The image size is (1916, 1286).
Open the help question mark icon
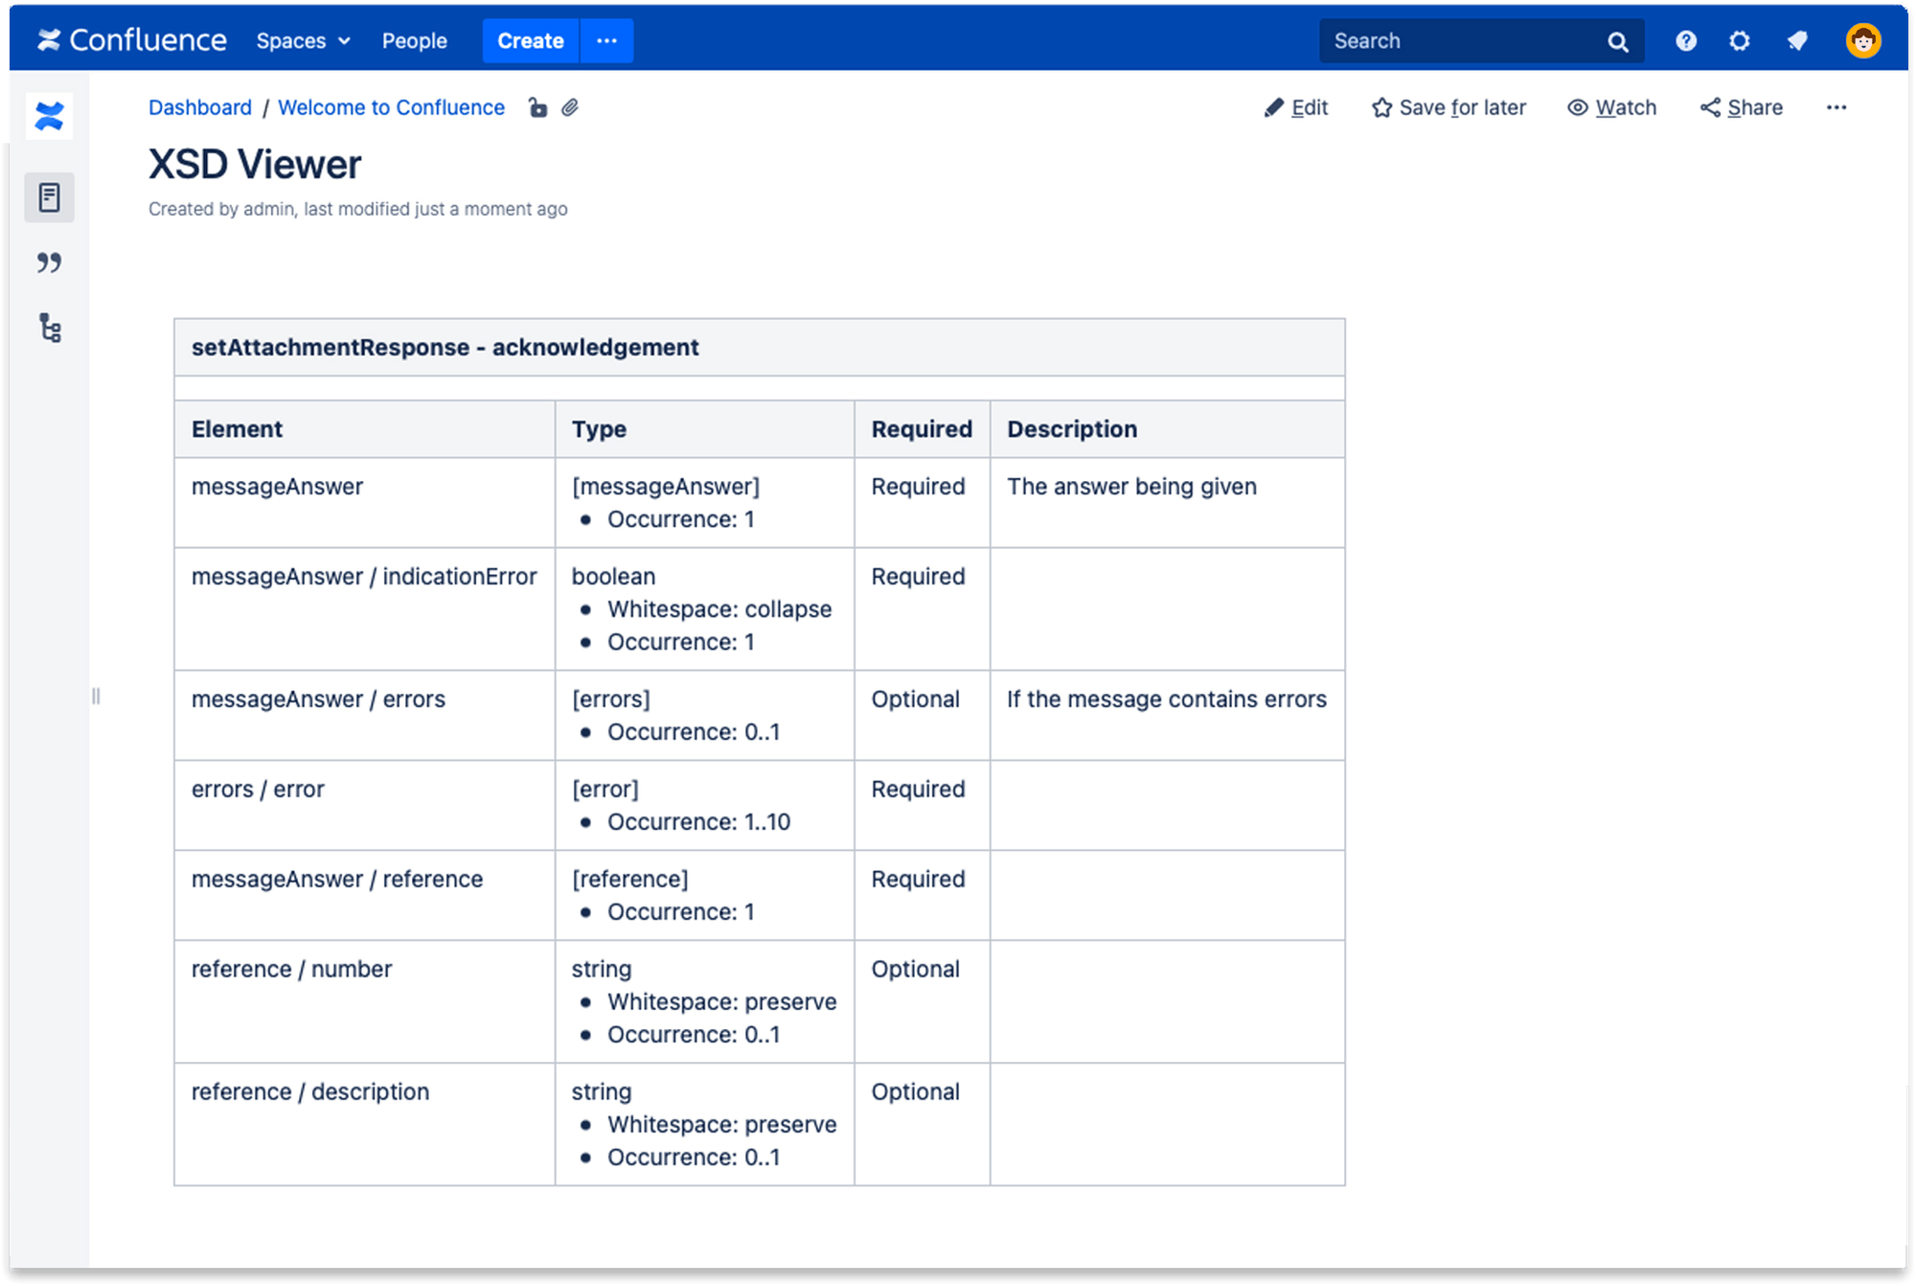[1685, 40]
